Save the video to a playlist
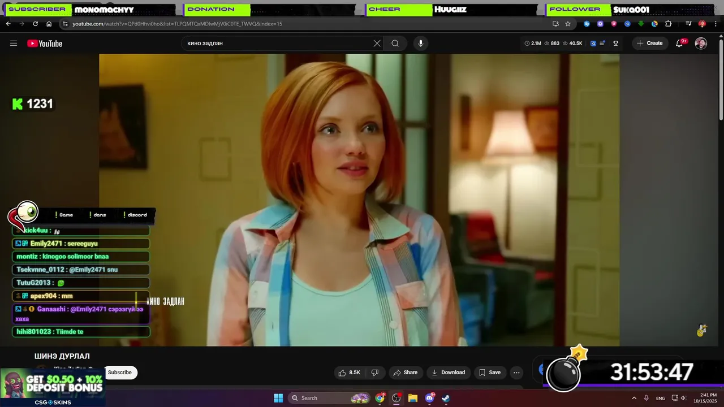724x407 pixels. click(490, 373)
